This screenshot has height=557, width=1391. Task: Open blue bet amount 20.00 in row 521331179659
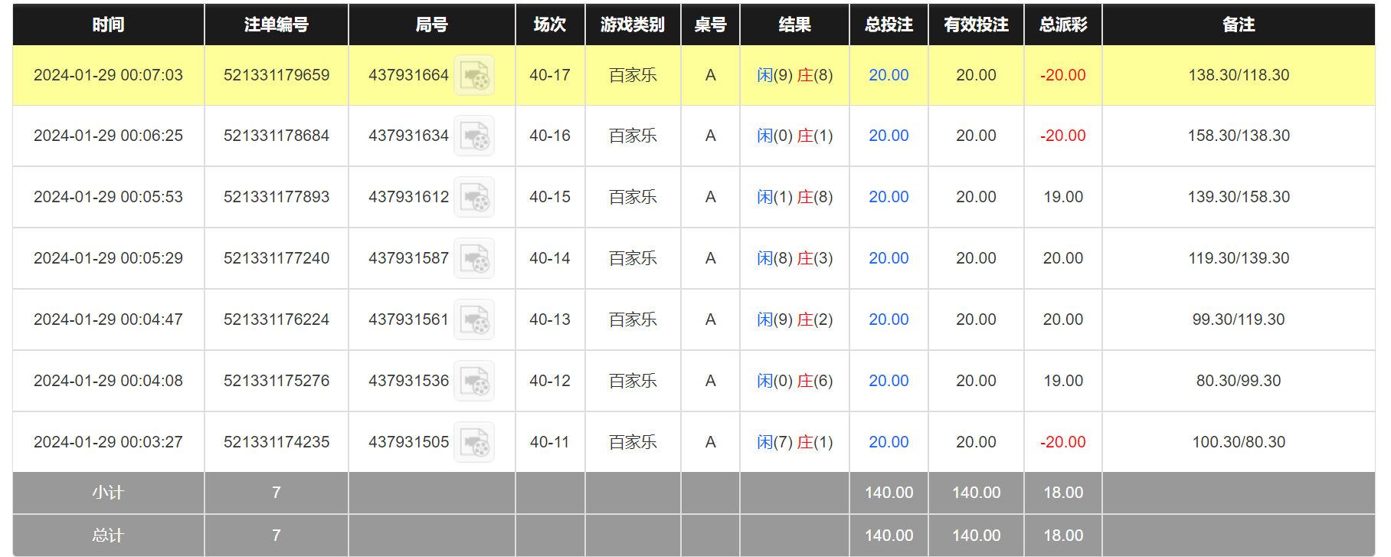[889, 75]
